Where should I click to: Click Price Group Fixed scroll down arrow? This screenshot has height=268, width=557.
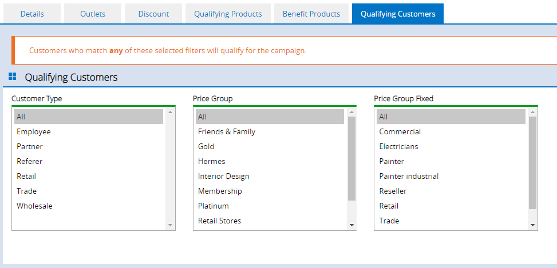532,225
